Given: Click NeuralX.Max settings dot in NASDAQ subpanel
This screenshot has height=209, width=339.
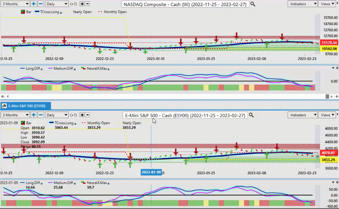Looking at the screenshot, I should (x=108, y=69).
